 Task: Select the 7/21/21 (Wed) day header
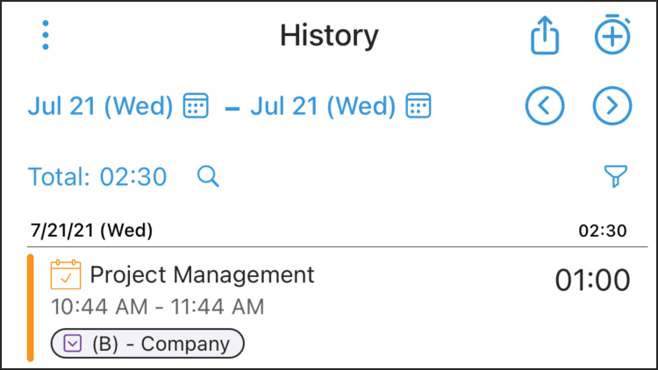click(x=91, y=231)
